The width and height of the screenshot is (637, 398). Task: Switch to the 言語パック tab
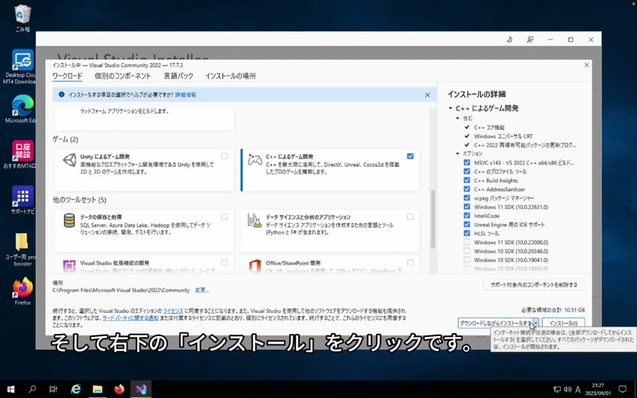point(178,76)
